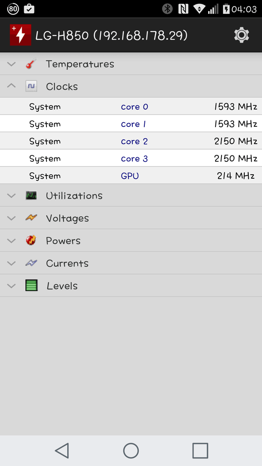Click the blue Currents icon

[31, 263]
